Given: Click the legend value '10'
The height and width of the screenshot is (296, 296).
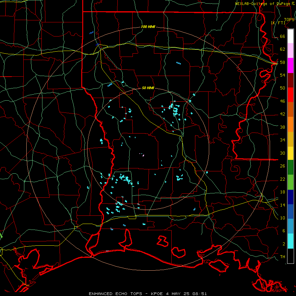Looking at the screenshot, I should tap(283, 218).
